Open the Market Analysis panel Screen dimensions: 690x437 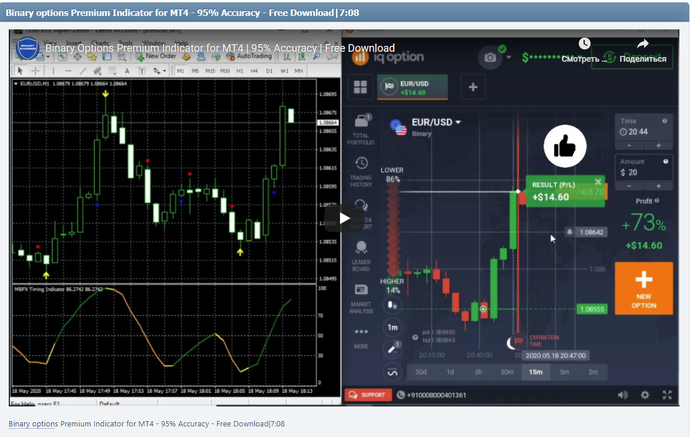[361, 289]
